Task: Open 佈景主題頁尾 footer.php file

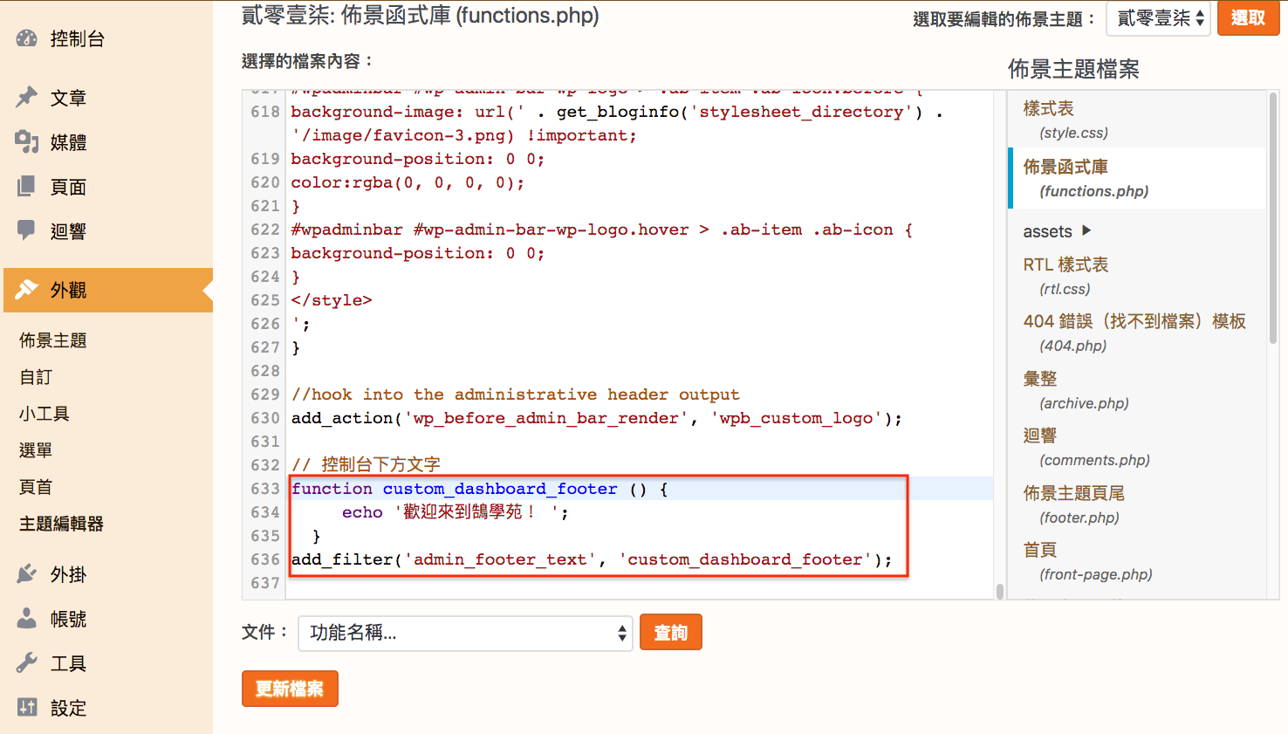Action: [x=1074, y=504]
